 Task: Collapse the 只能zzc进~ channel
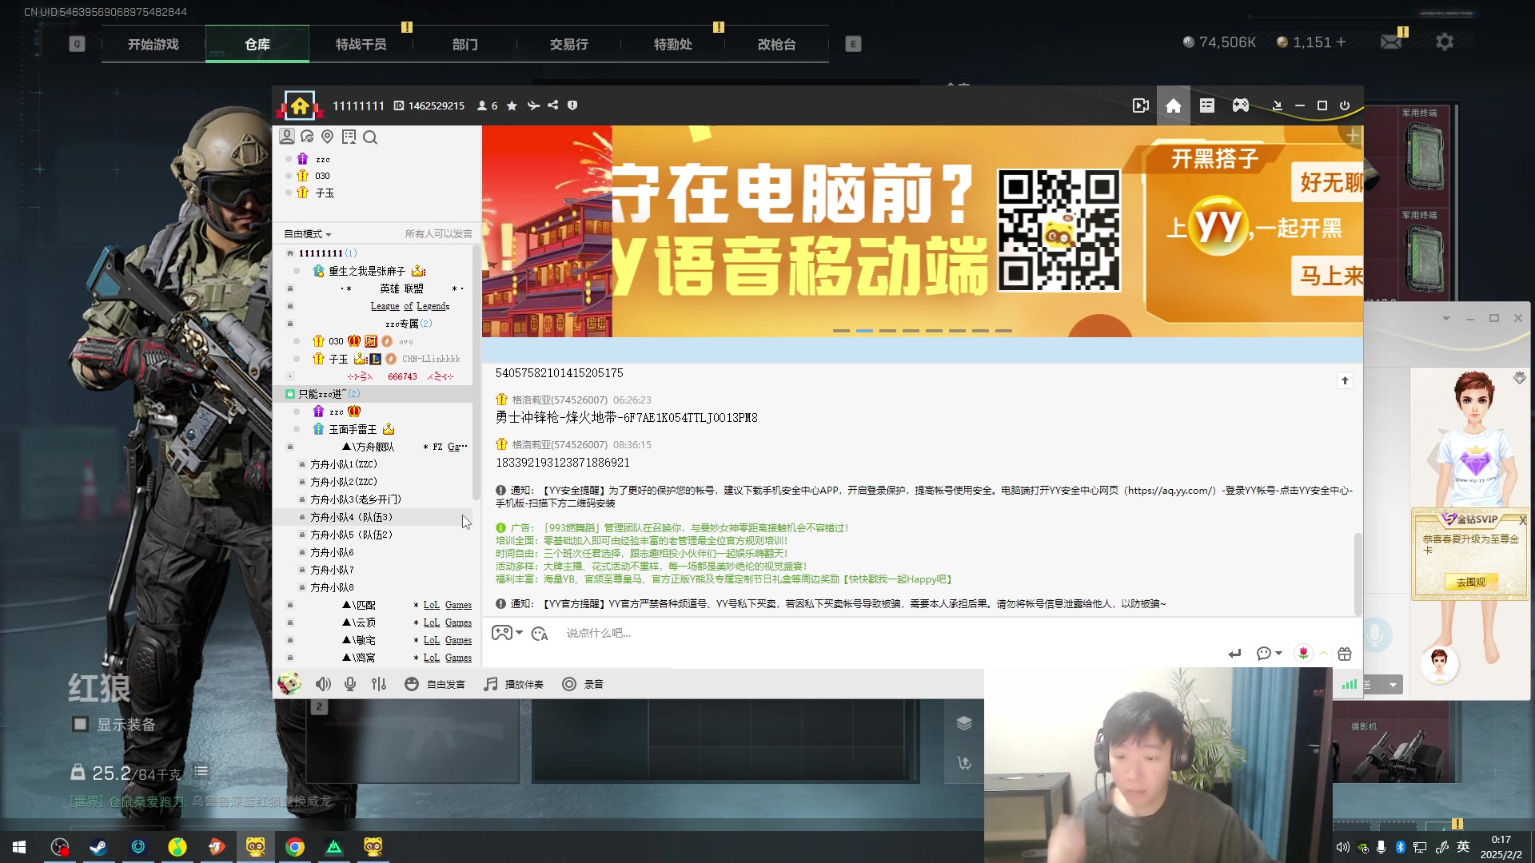[289, 394]
